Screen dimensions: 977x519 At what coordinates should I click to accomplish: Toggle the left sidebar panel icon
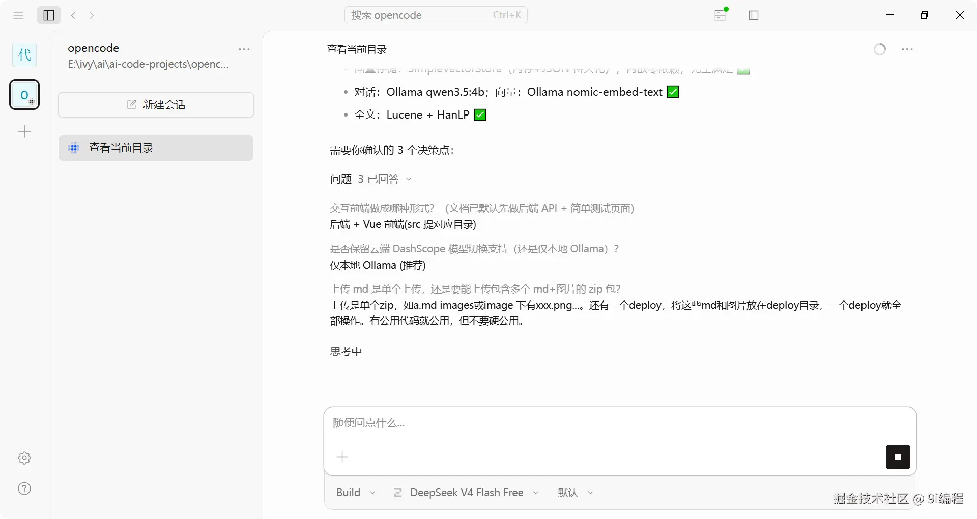pos(49,15)
